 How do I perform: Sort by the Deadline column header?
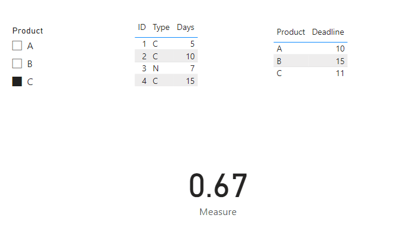328,32
